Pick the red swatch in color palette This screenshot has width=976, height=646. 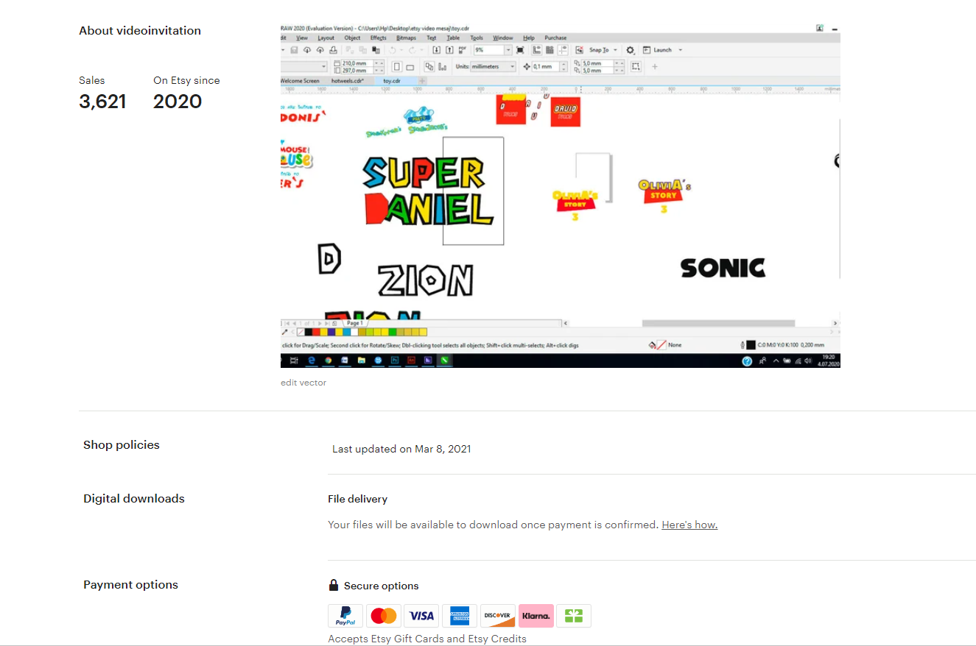[x=316, y=333]
